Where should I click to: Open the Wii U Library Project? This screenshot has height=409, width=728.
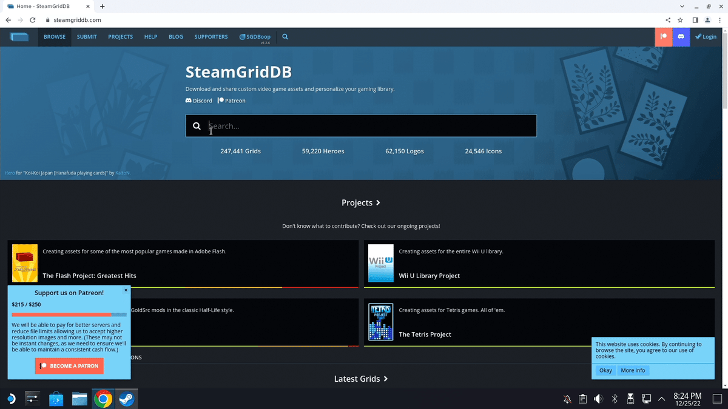[x=430, y=276]
